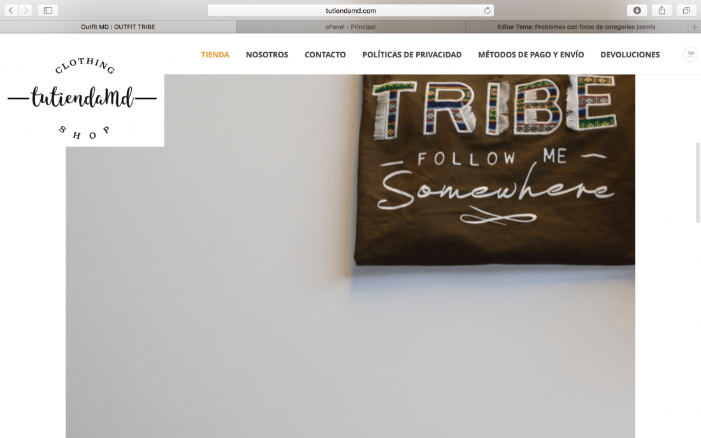
Task: Open the Share button in Safari
Action: [x=661, y=10]
